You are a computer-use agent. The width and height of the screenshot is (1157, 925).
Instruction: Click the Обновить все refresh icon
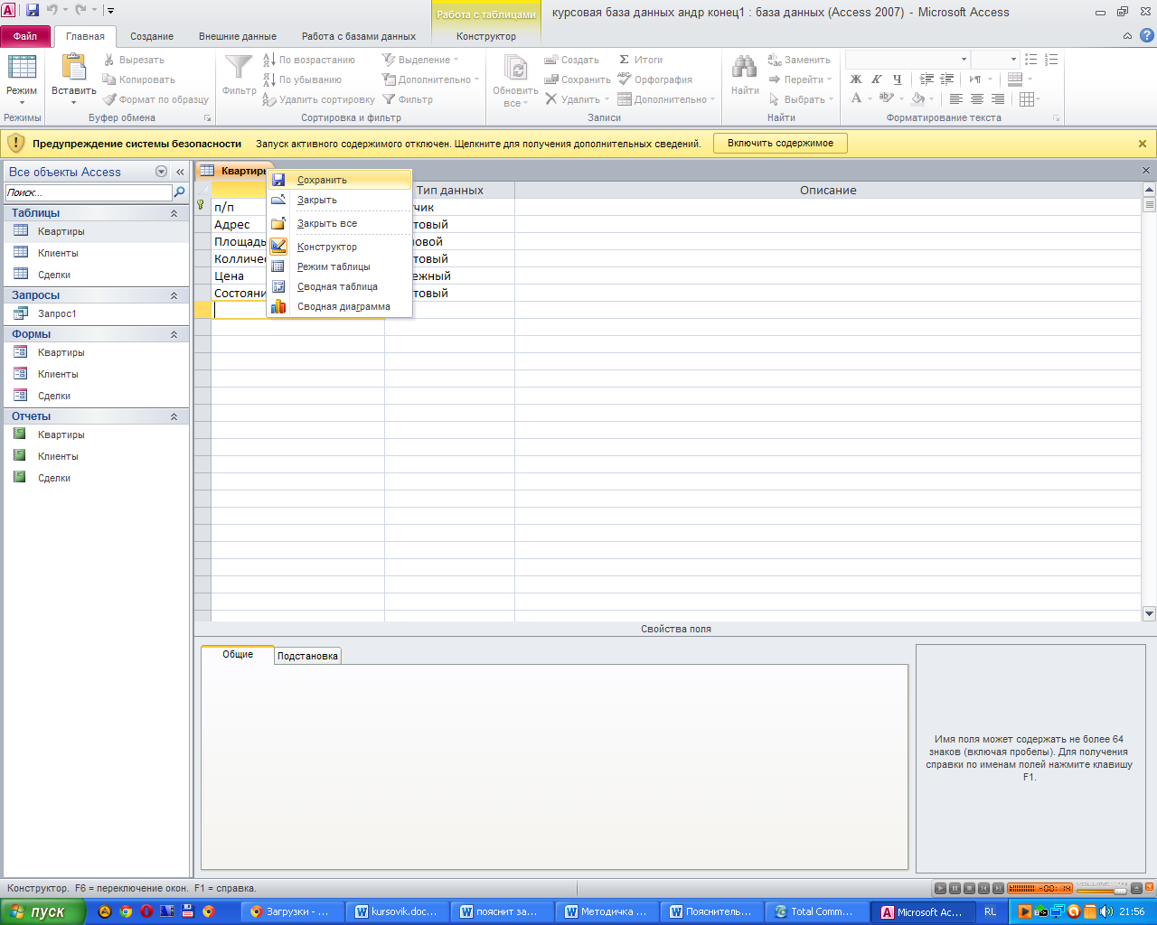[515, 69]
